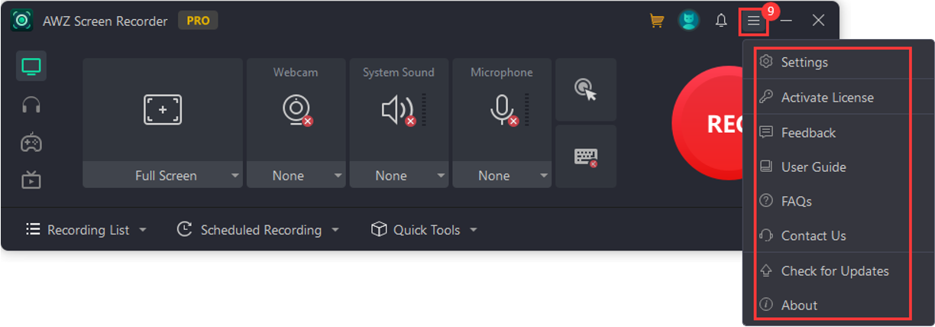This screenshot has height=327, width=935.
Task: Toggle the System Sound speaker icon
Action: [x=398, y=111]
